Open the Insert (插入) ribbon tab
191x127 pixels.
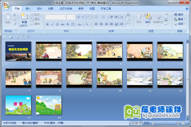[x=28, y=9]
